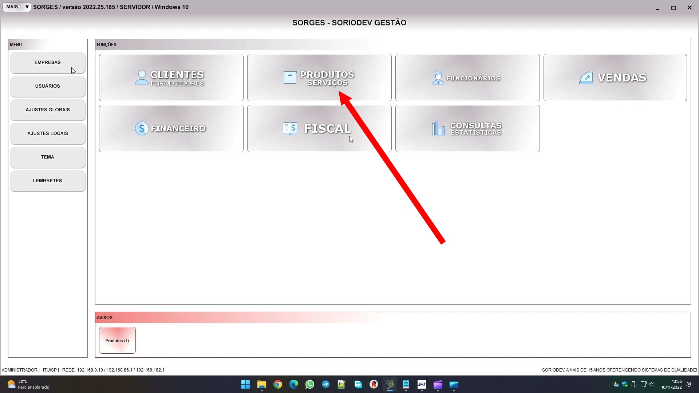Open WhatsApp from the taskbar

tap(310, 384)
